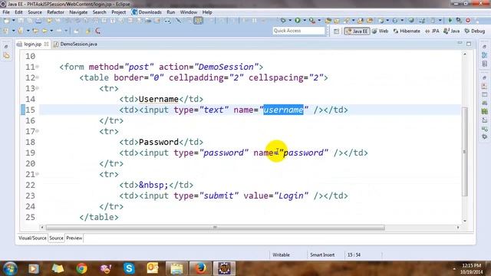The image size is (491, 276).
Task: Collapse the tr fold on line 17
Action: [x=38, y=131]
